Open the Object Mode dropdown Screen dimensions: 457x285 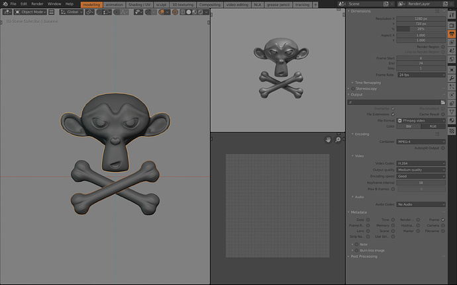[30, 12]
